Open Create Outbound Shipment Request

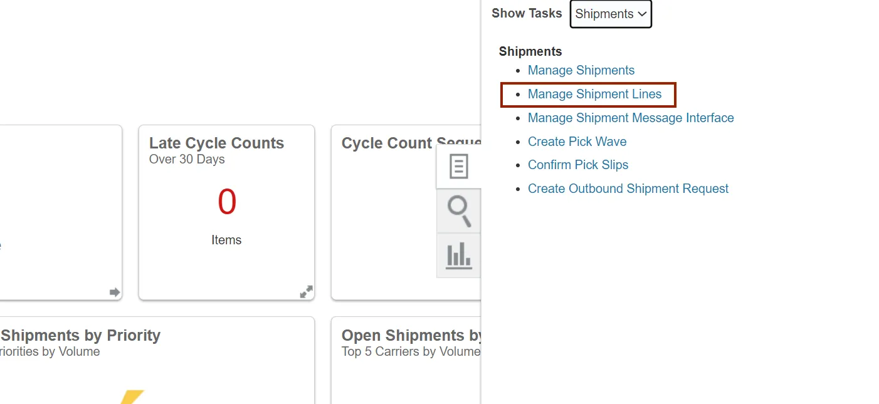click(x=628, y=189)
